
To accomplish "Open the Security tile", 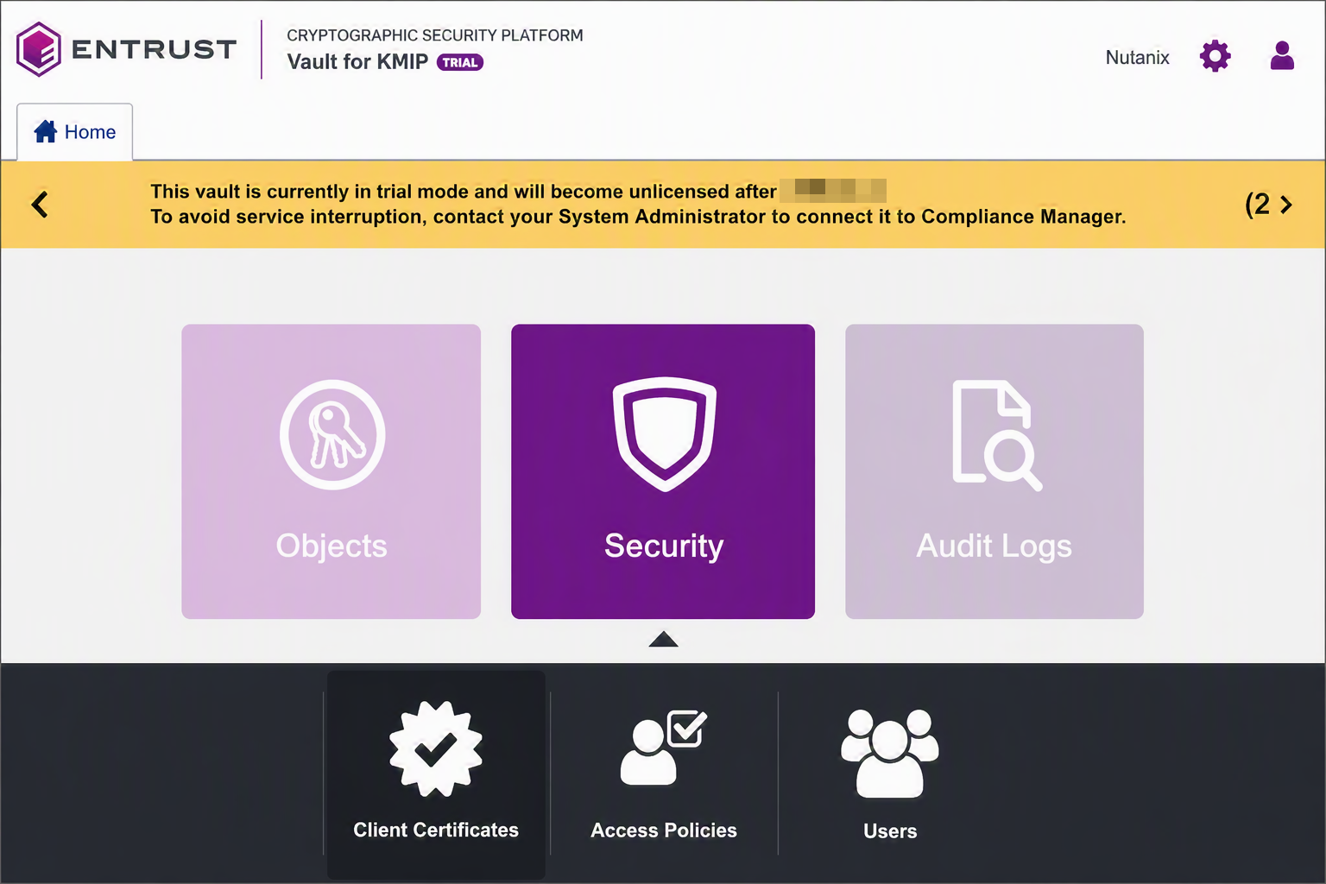I will (663, 471).
